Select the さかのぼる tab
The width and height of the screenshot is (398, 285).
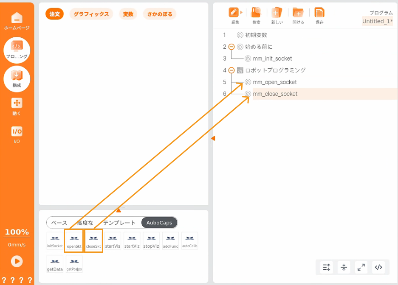tap(160, 14)
